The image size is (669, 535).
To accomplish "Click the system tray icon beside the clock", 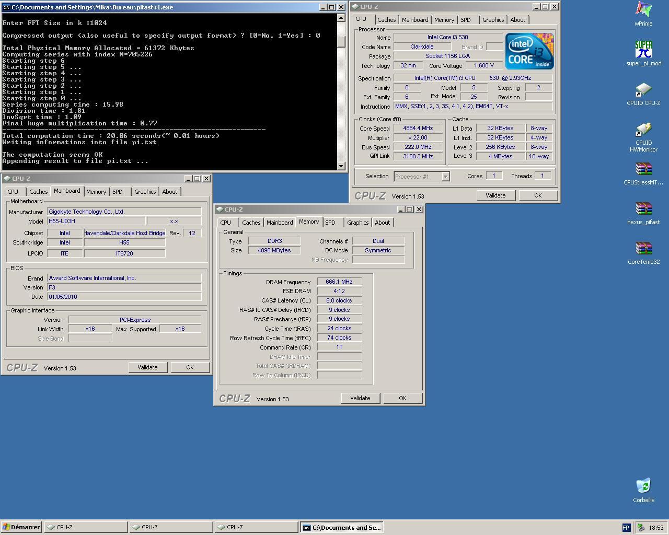I will (640, 528).
